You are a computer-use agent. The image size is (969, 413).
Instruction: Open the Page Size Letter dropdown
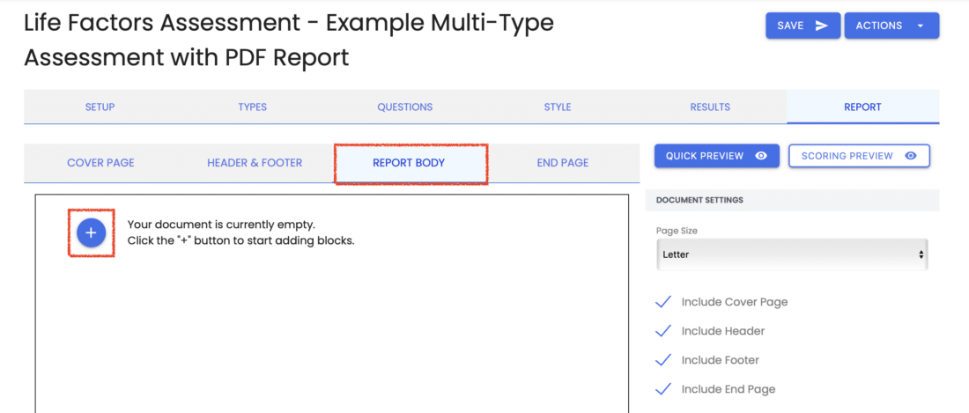point(792,254)
